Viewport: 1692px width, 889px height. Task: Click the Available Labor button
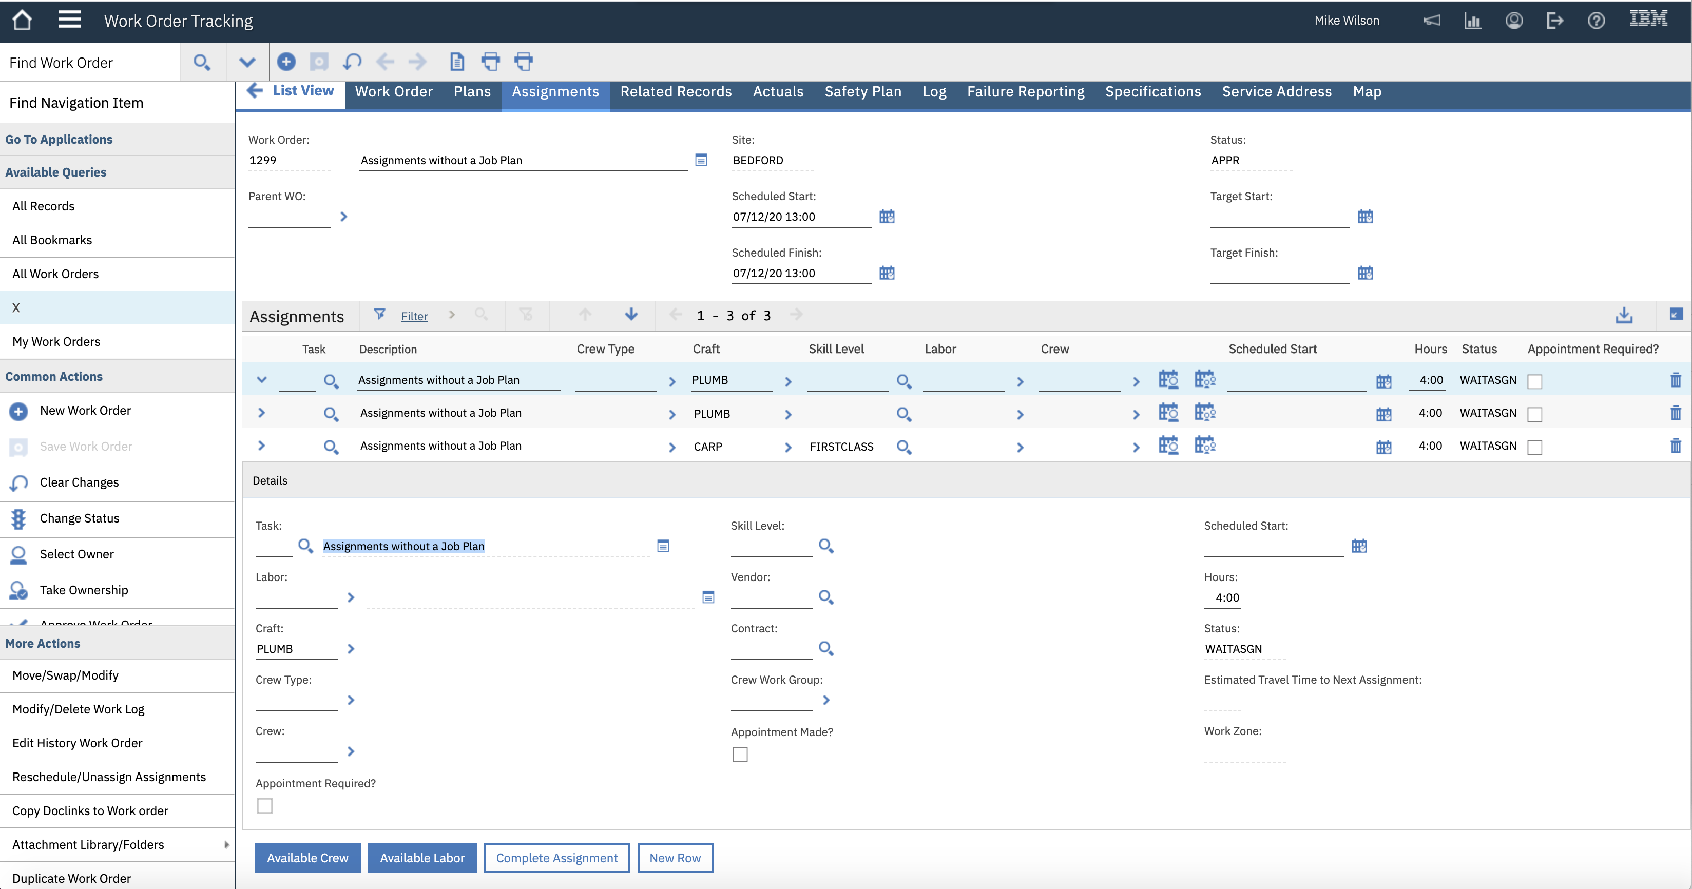(421, 858)
